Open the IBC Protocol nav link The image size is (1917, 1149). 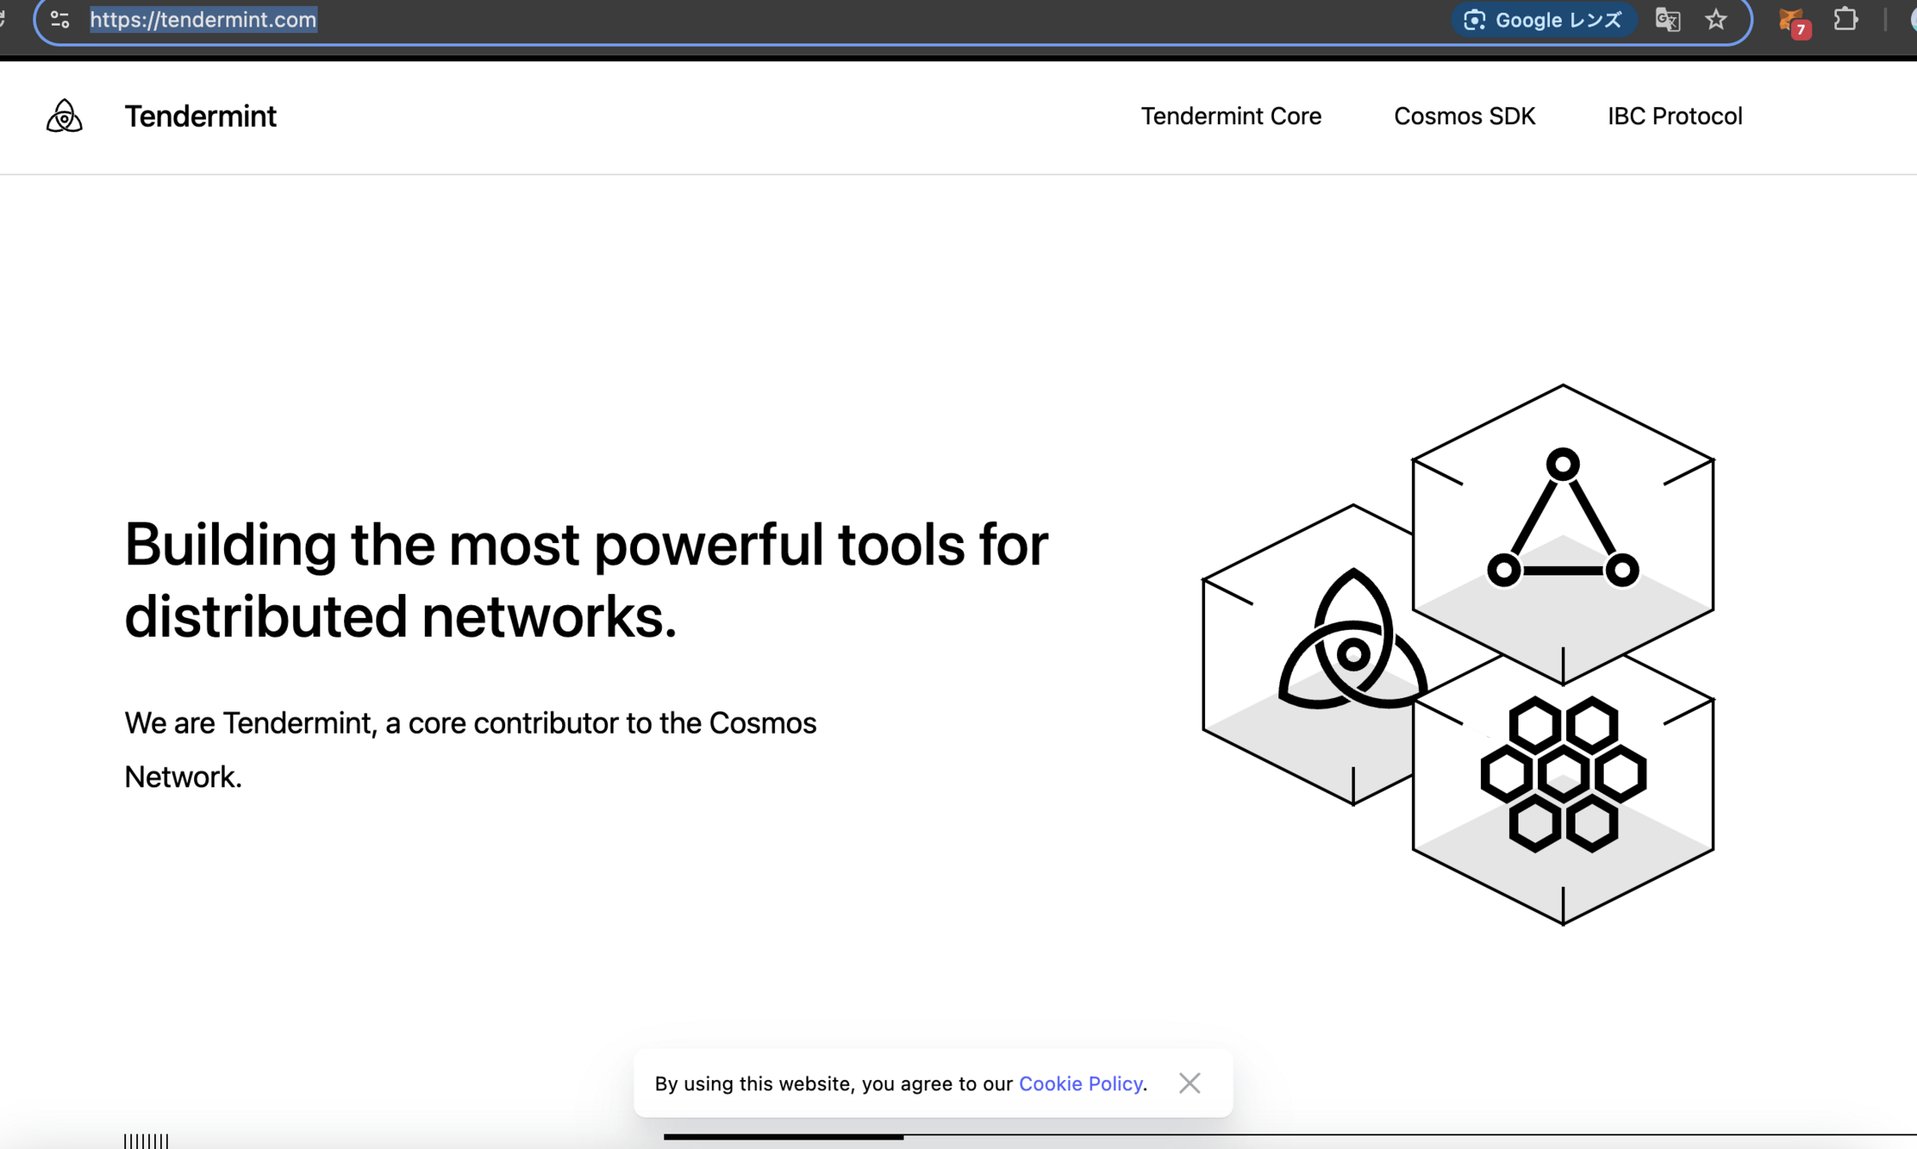1674,116
